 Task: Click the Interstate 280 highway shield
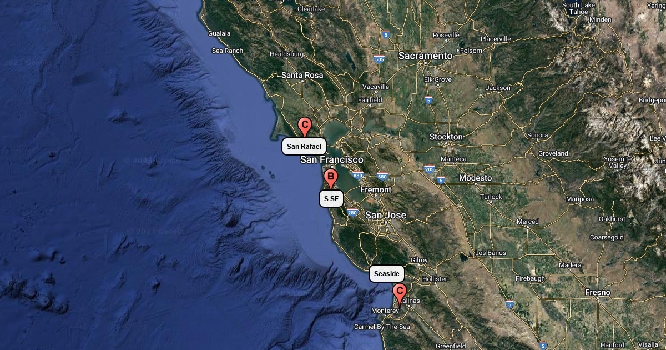point(352,212)
